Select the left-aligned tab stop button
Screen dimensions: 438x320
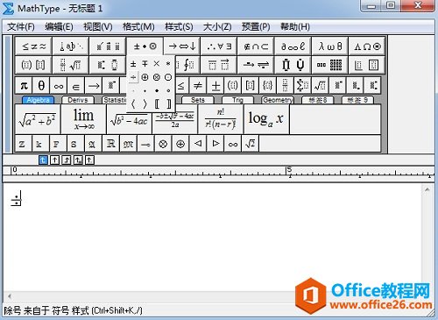[x=43, y=160]
